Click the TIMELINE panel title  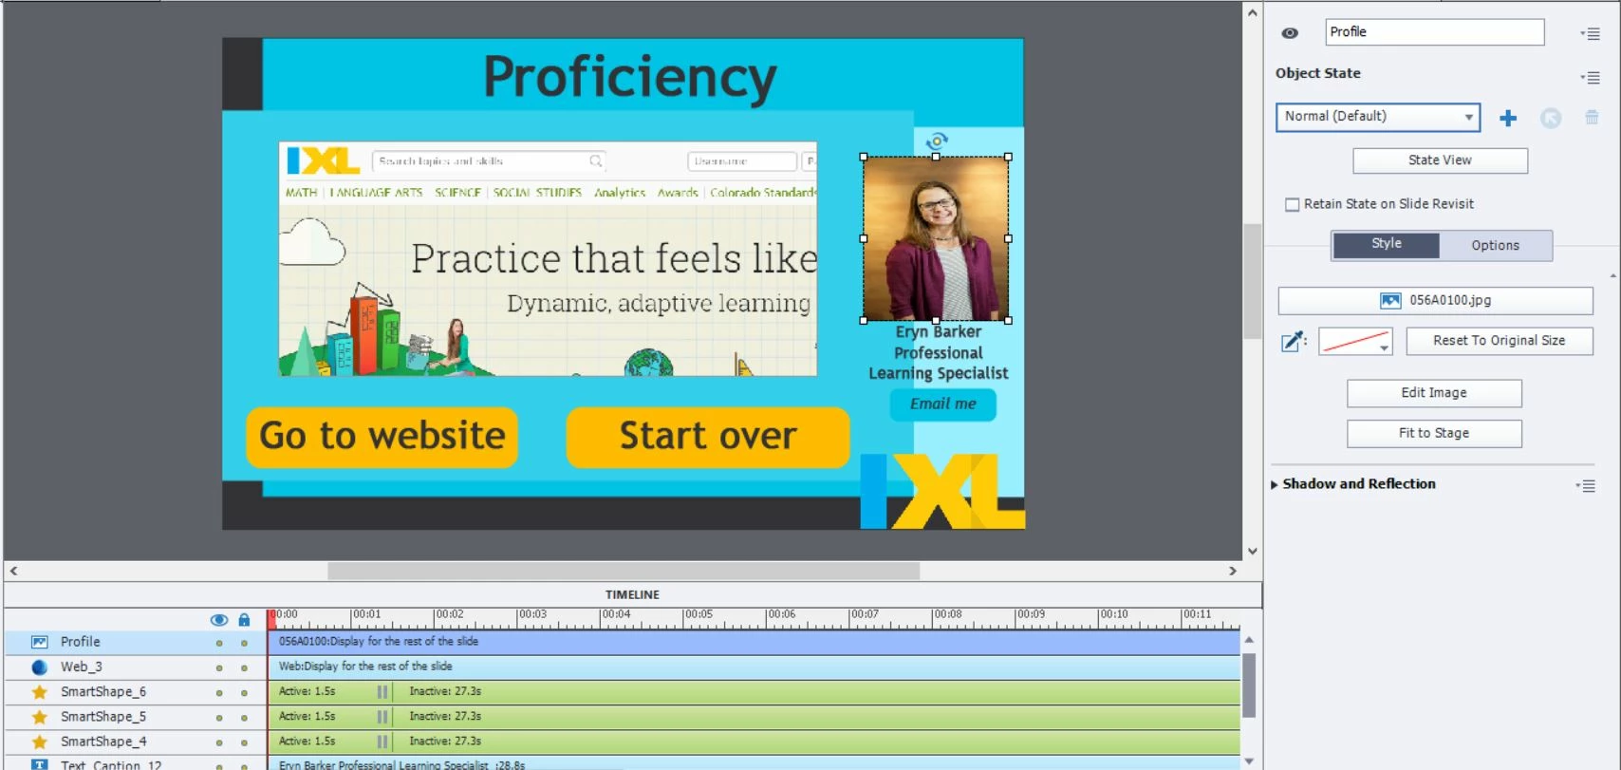tap(632, 594)
